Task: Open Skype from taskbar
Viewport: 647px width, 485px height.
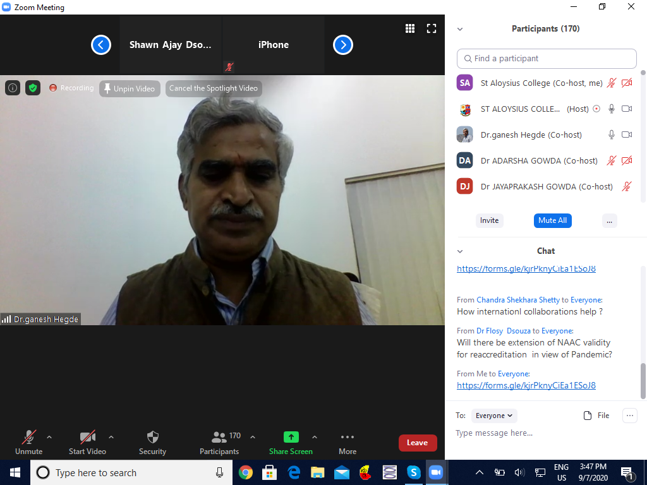Action: [413, 472]
